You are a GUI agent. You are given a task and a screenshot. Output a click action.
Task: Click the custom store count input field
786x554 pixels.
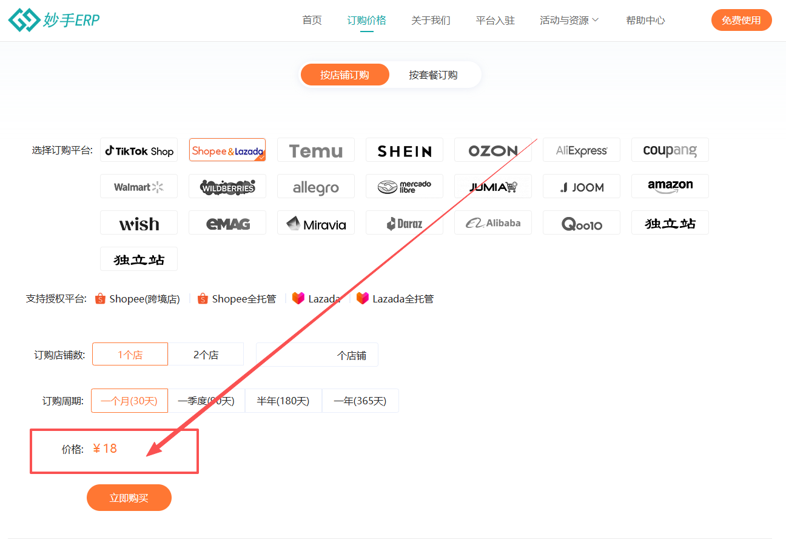[x=317, y=354]
